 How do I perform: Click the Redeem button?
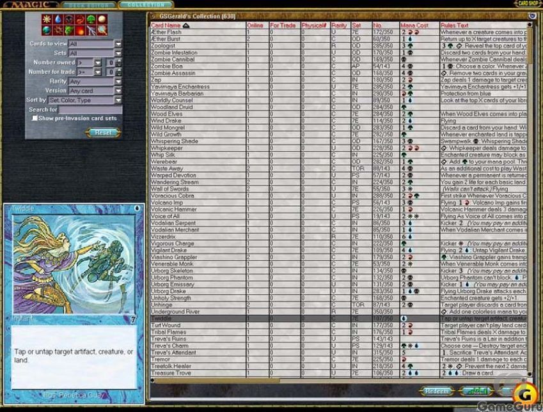(437, 391)
